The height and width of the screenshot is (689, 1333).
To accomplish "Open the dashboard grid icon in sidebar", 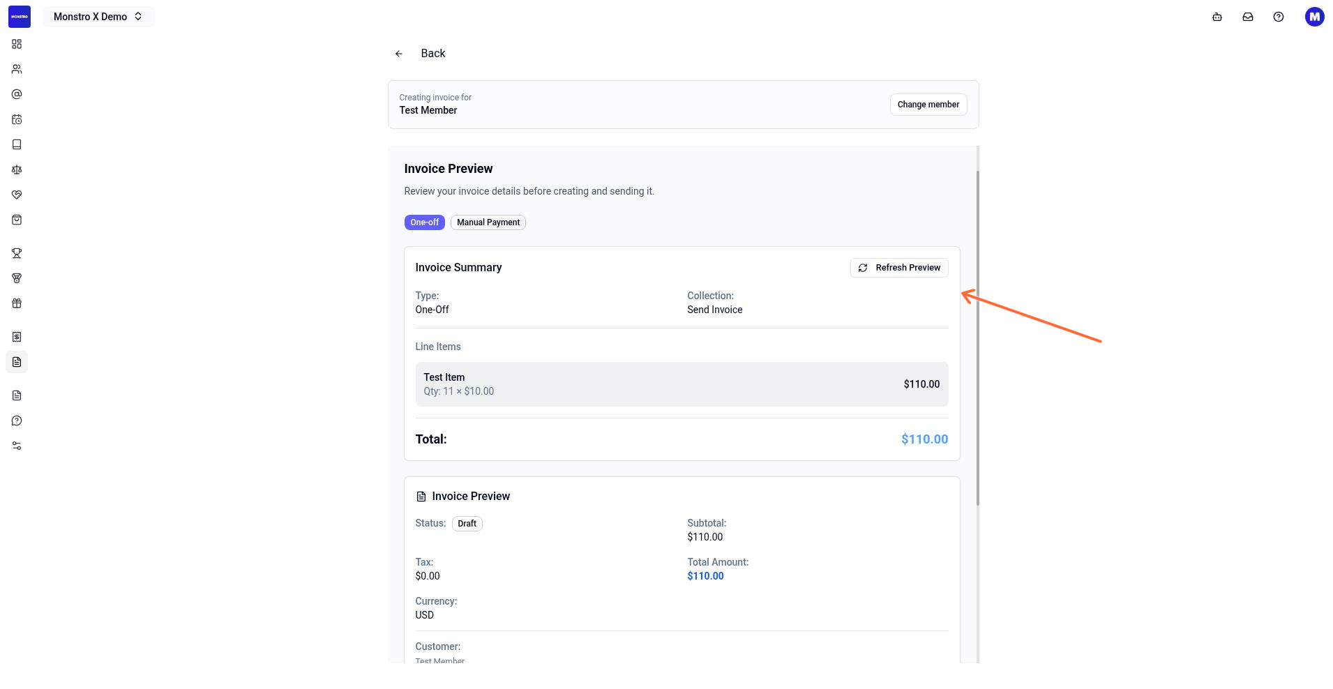I will (17, 44).
